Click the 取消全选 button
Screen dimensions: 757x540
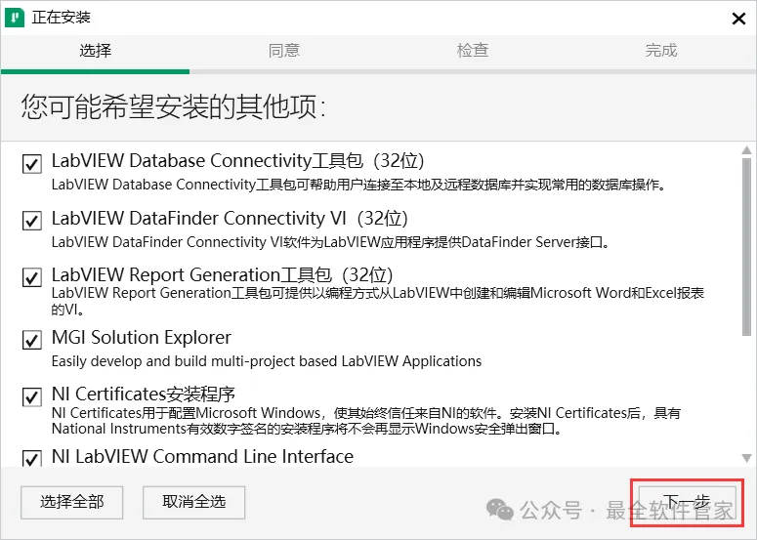(194, 502)
